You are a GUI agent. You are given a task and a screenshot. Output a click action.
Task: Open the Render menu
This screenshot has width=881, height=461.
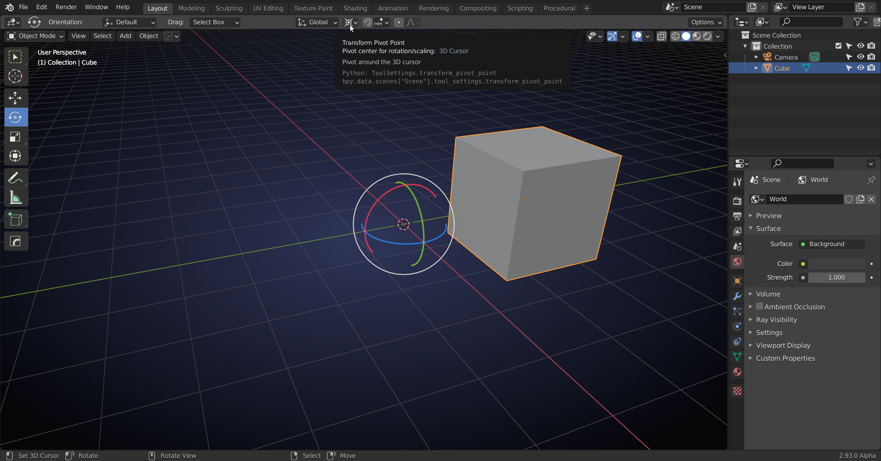[x=66, y=7]
